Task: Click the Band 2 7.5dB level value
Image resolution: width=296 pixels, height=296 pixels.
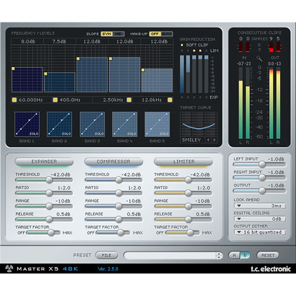Action: 59,41
